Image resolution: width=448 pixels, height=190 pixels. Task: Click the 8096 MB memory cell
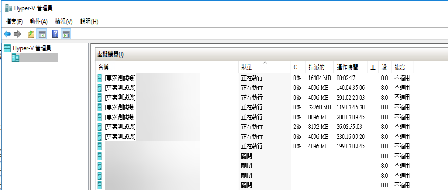(x=319, y=117)
